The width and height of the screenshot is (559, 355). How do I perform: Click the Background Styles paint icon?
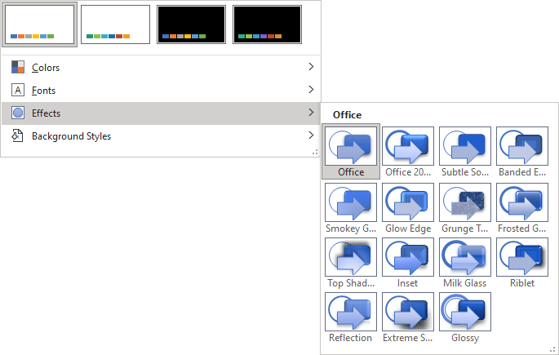point(17,135)
